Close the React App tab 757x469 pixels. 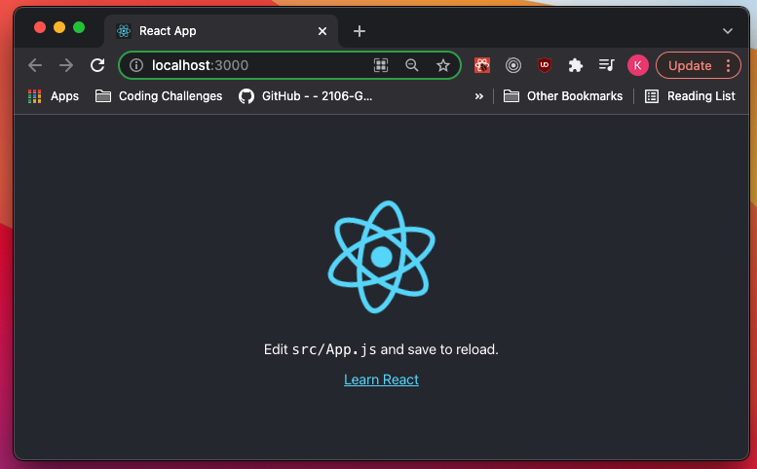point(322,31)
